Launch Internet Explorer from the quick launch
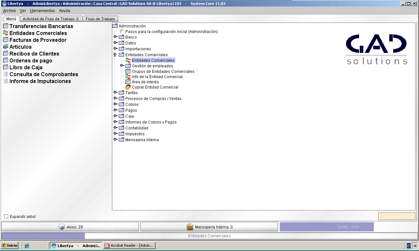 [x=27, y=245]
